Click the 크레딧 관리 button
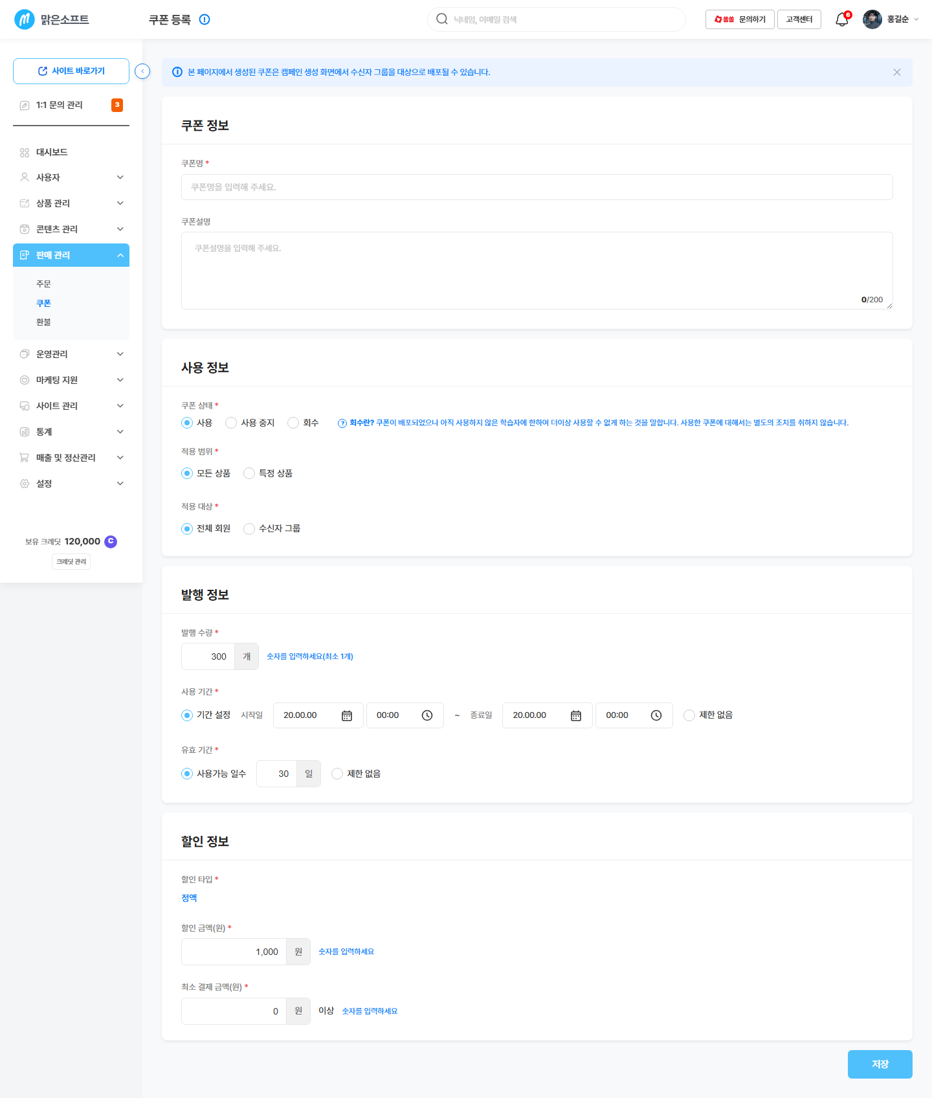 pyautogui.click(x=71, y=562)
